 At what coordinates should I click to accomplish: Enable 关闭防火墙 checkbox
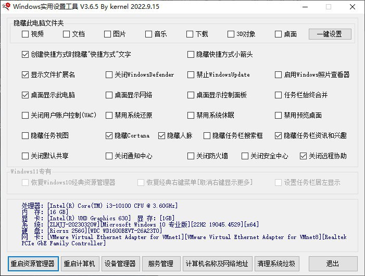coord(191,156)
